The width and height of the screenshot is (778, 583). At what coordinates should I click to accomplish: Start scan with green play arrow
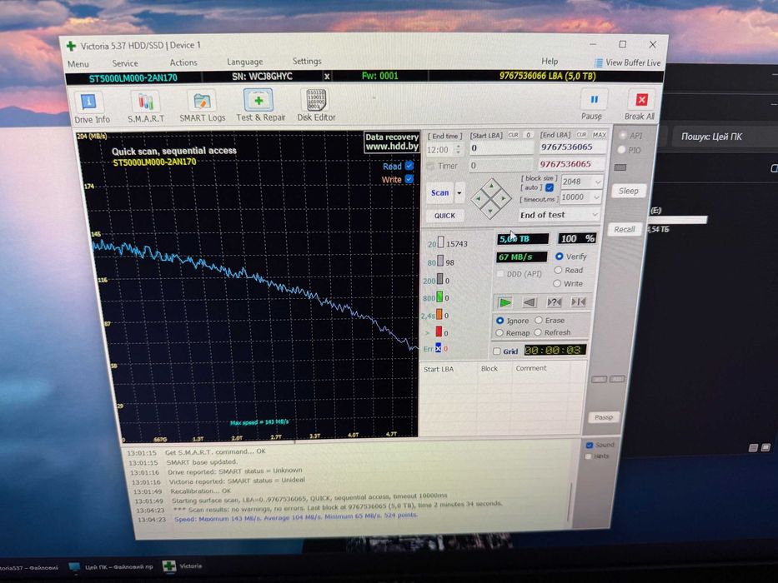[505, 302]
